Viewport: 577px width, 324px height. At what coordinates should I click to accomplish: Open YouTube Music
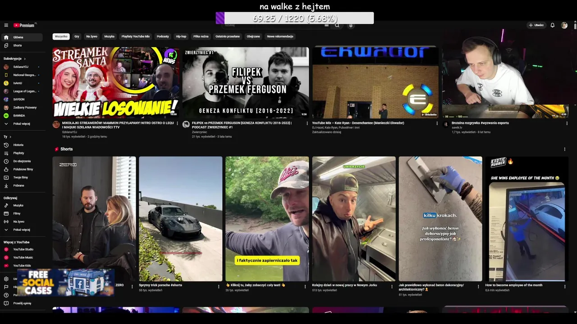23,257
